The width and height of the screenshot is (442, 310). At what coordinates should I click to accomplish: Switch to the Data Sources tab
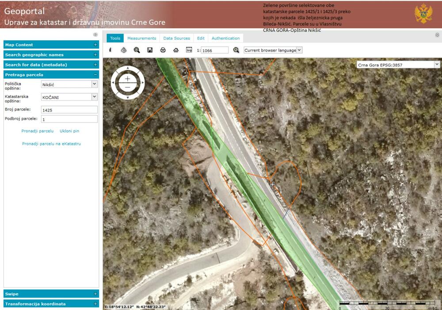[176, 38]
